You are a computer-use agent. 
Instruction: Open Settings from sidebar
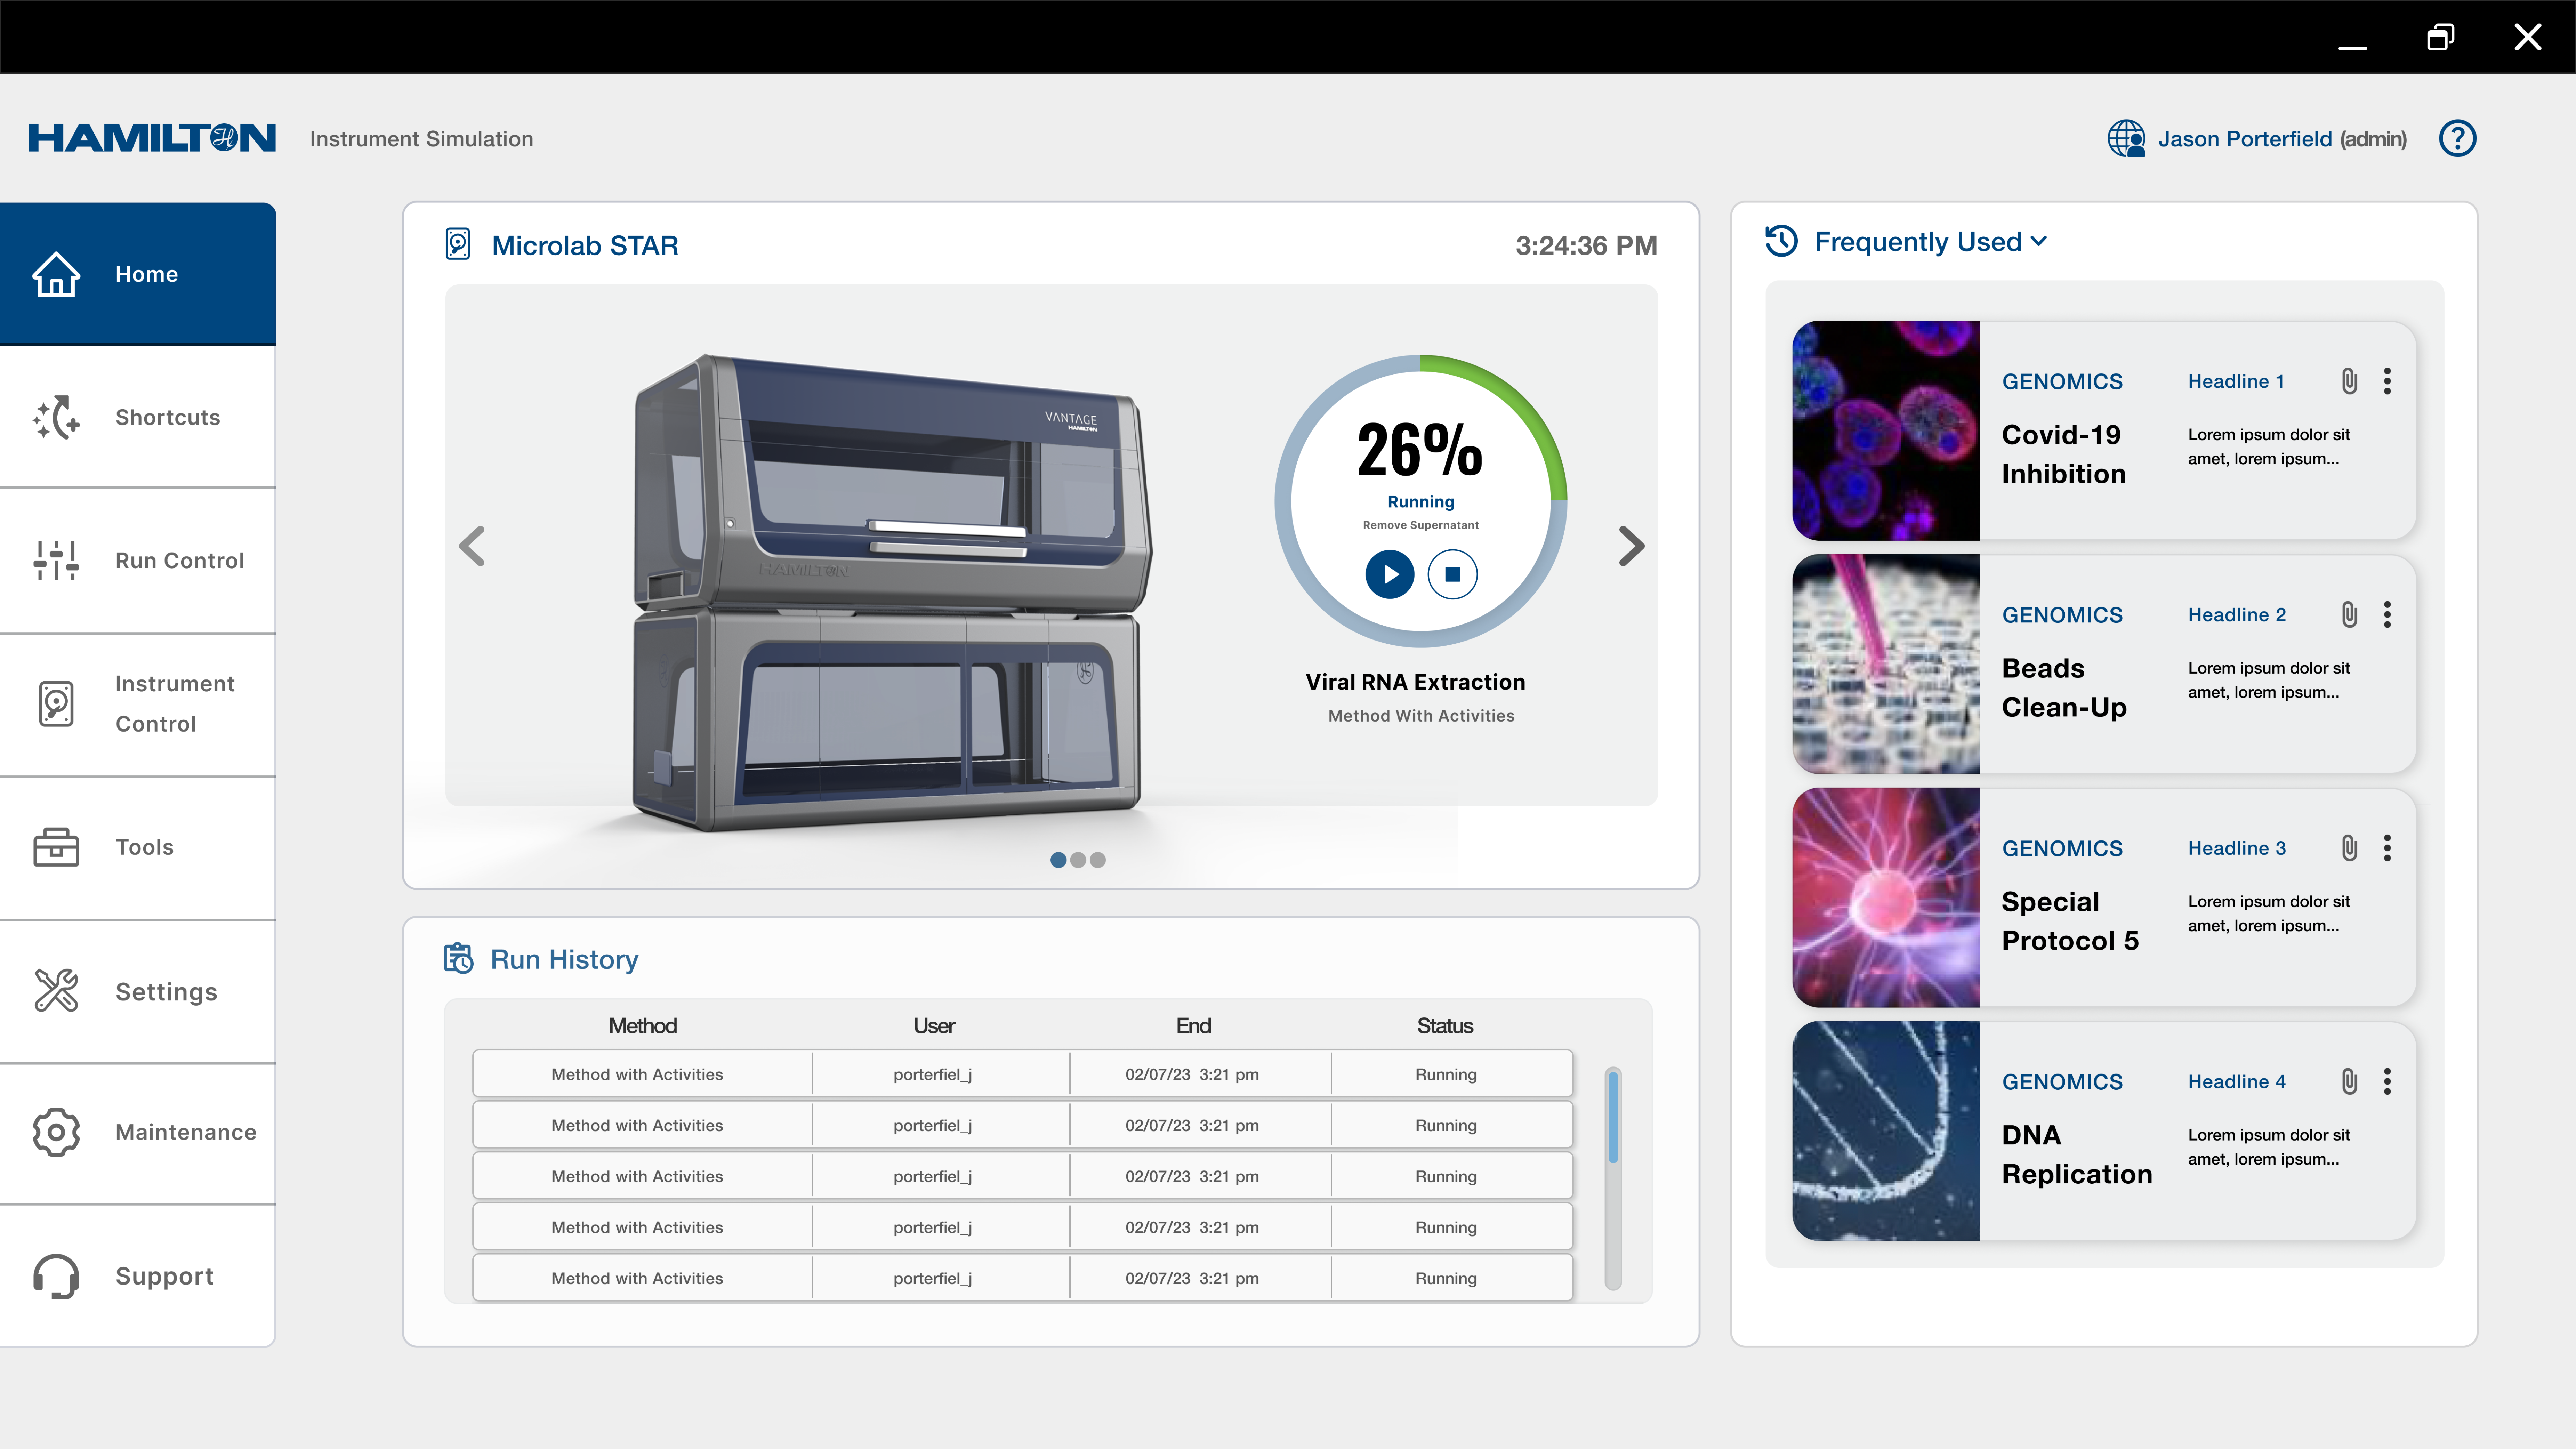(138, 991)
